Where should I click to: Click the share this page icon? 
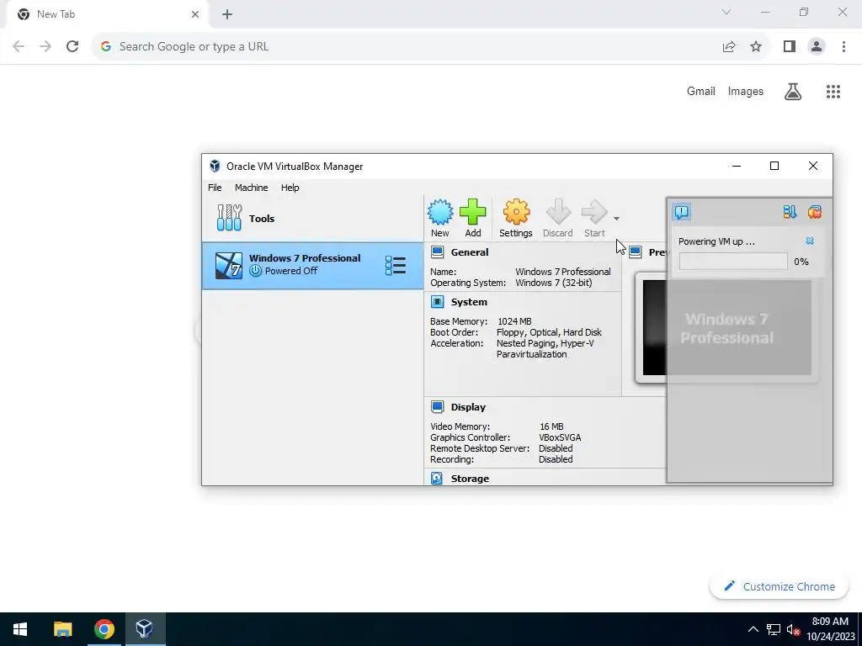tap(729, 47)
